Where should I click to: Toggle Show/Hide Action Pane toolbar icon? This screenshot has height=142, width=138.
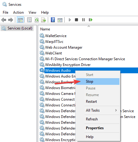[x=60, y=20]
